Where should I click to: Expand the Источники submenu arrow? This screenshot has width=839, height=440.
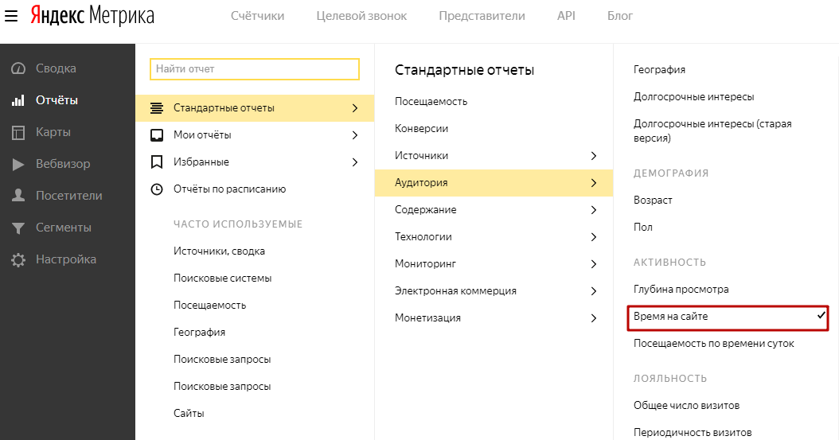[593, 156]
